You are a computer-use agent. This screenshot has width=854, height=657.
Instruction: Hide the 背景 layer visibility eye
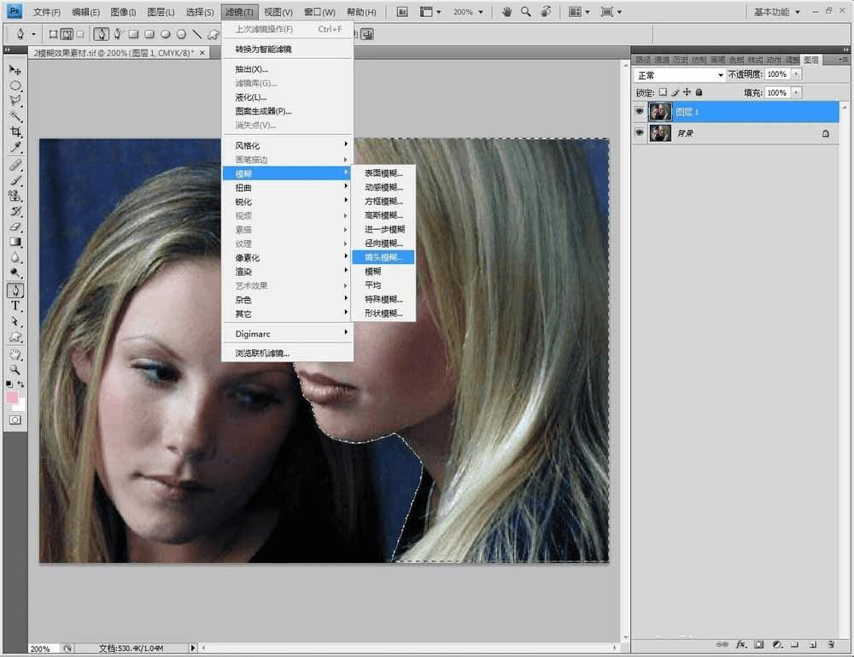tap(640, 132)
